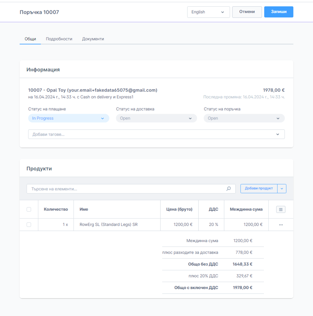This screenshot has height=316, width=313.
Task: Select the RowErg SL product row checkbox
Action: point(29,225)
